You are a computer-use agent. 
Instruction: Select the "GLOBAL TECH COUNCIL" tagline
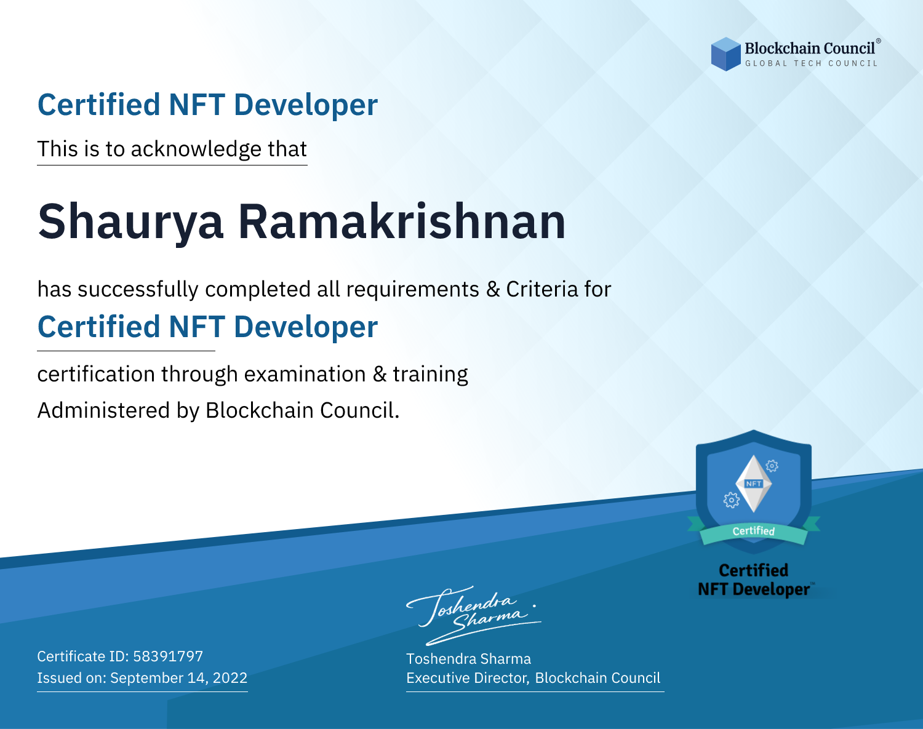(x=812, y=63)
